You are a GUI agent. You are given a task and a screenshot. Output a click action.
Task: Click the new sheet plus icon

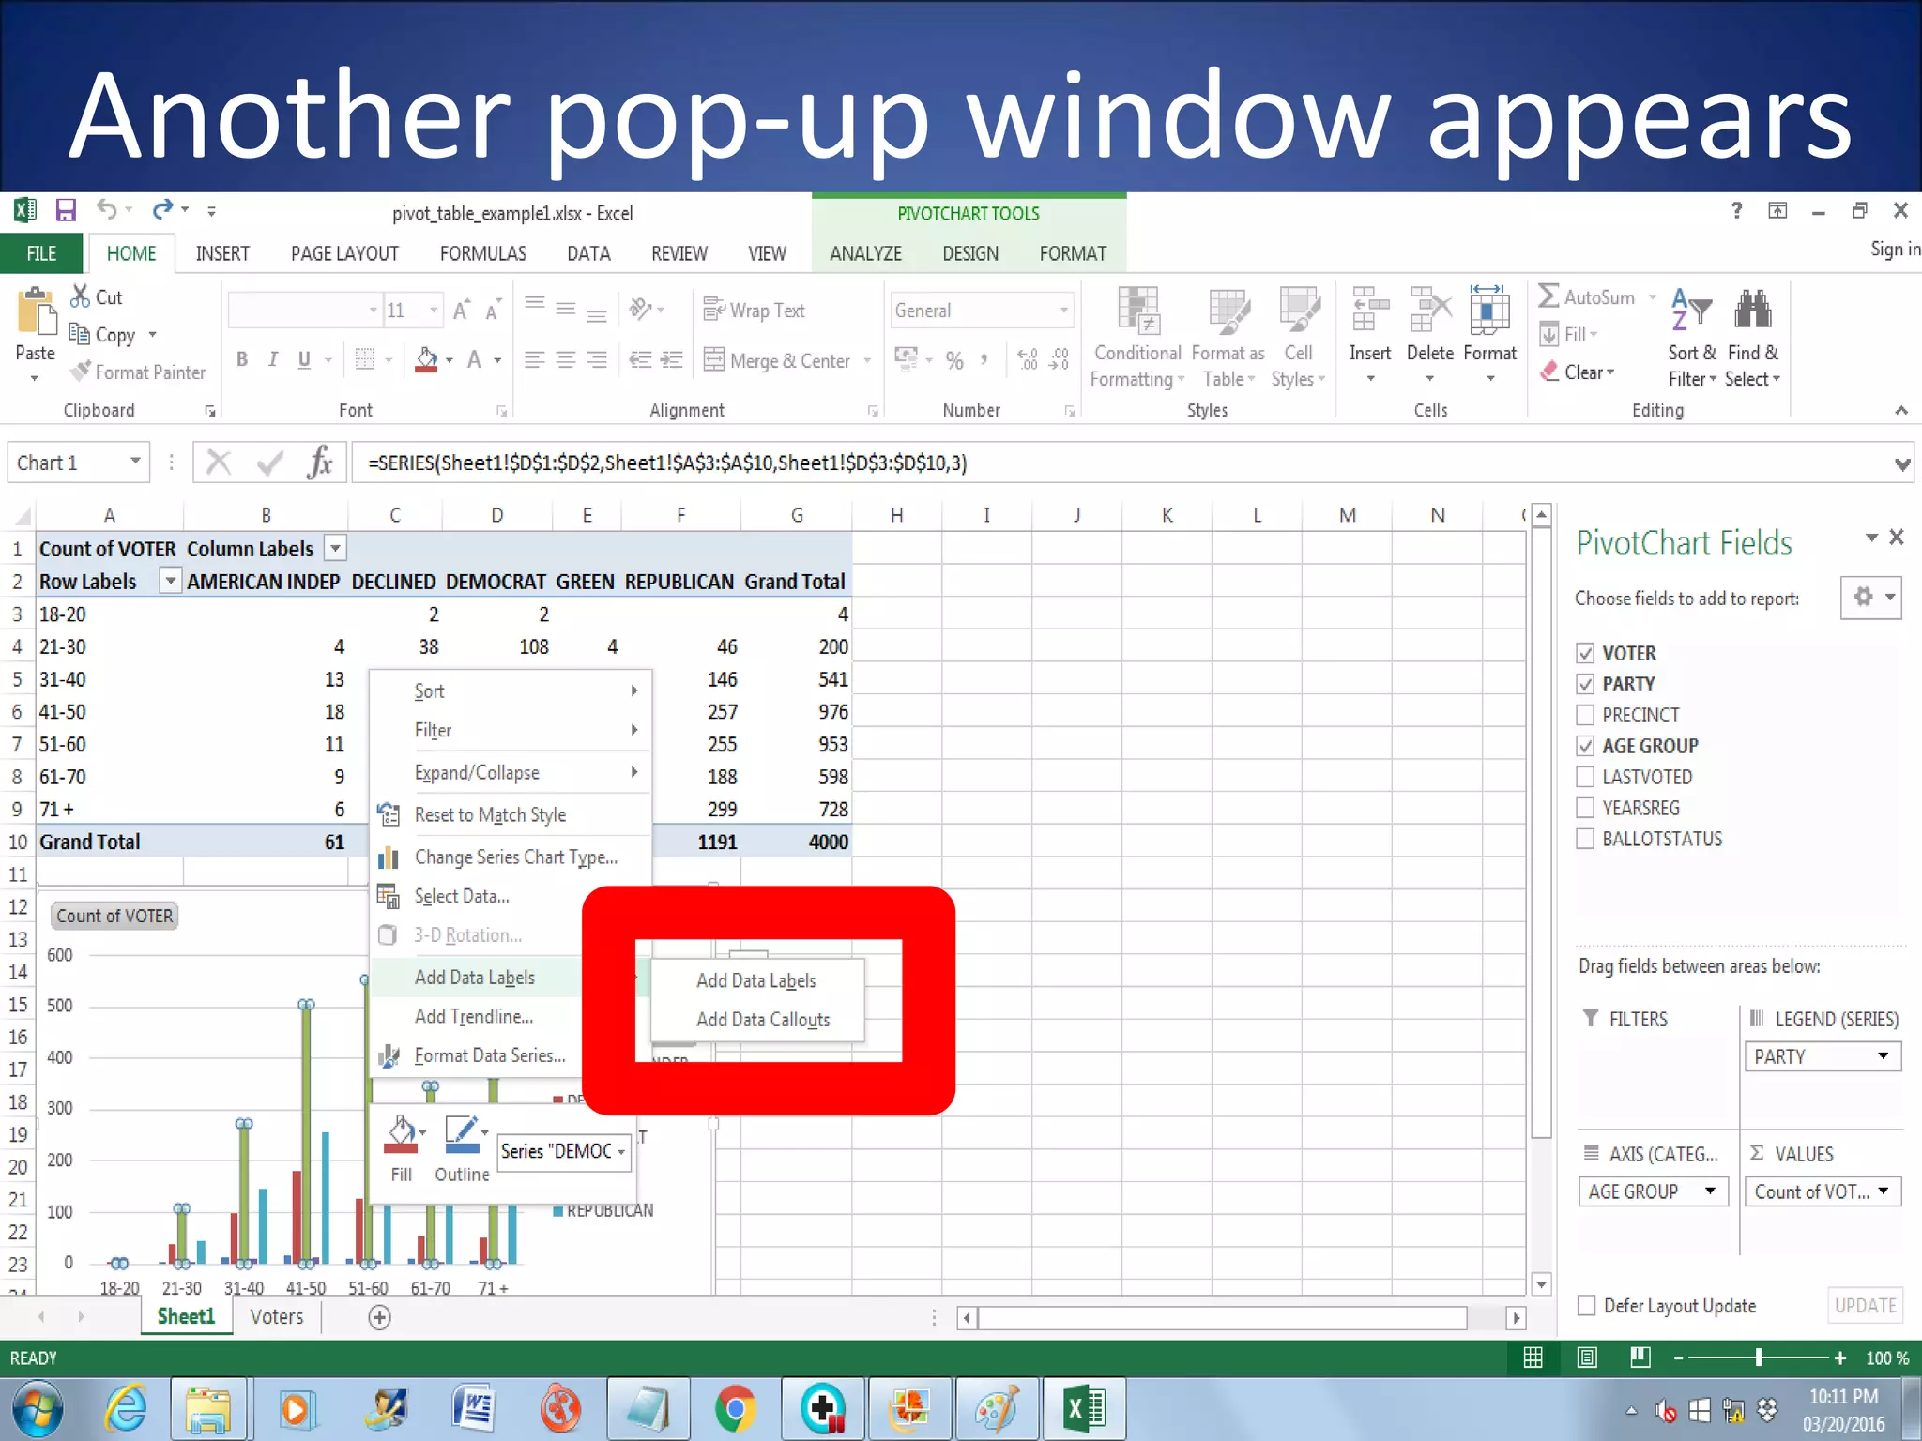pyautogui.click(x=379, y=1317)
